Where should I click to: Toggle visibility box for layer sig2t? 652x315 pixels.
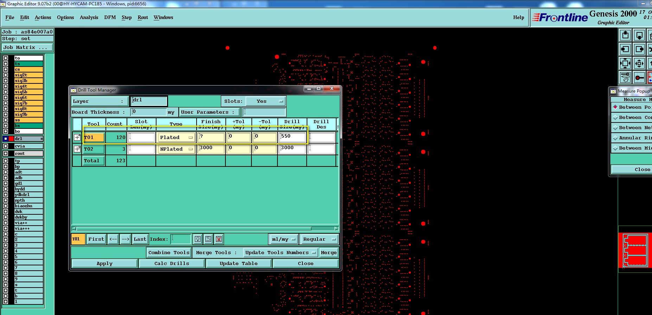pyautogui.click(x=6, y=75)
